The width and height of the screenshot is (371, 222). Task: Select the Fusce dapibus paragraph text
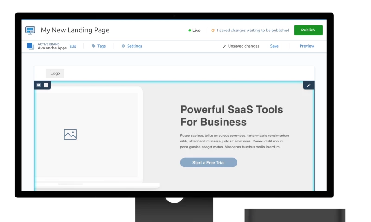tap(235, 141)
